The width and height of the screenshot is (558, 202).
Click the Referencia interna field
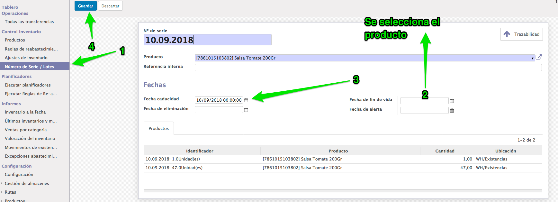(x=368, y=68)
